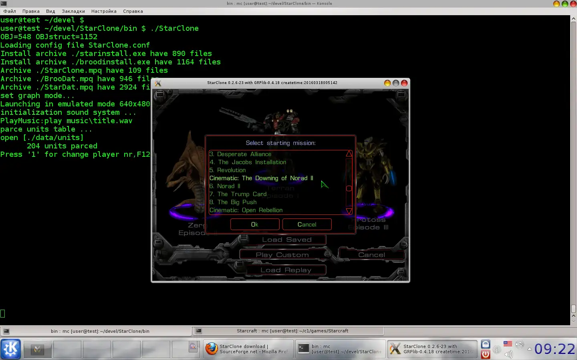Open the volume speaker tray icon
This screenshot has width=577, height=360.
(508, 354)
